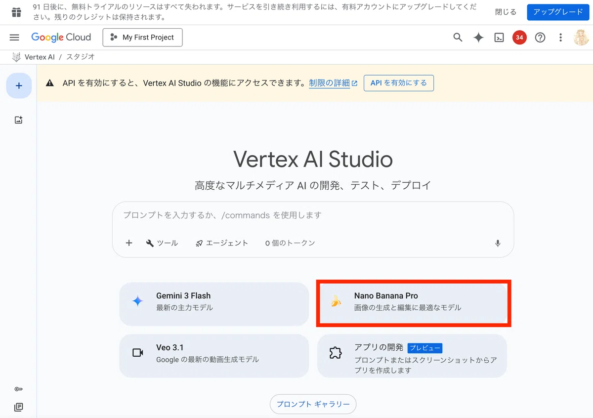Open the アプリの開発 card
Image resolution: width=593 pixels, height=418 pixels.
click(x=412, y=356)
